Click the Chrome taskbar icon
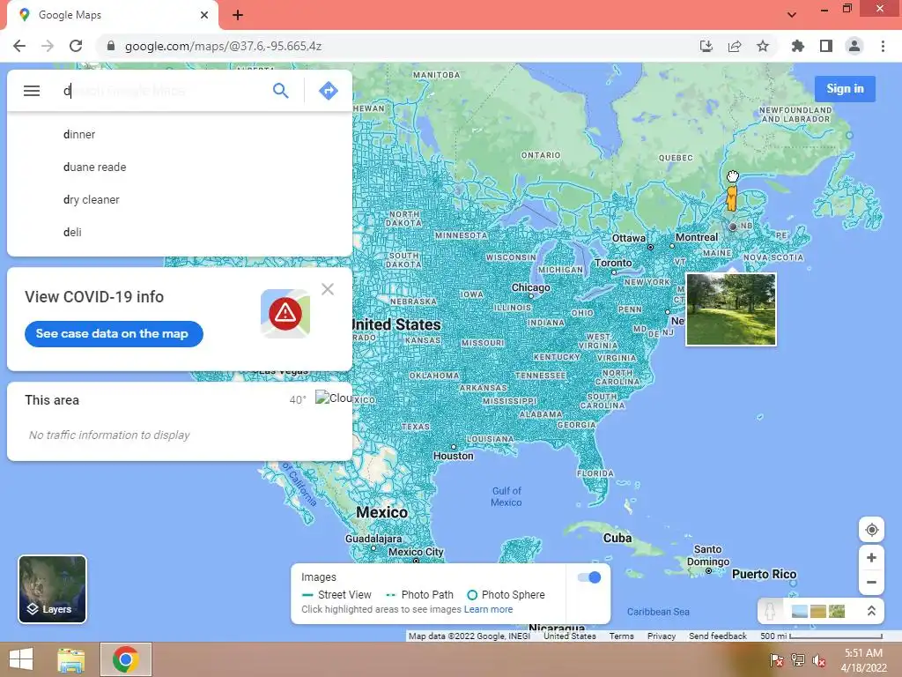902x677 pixels. point(125,659)
